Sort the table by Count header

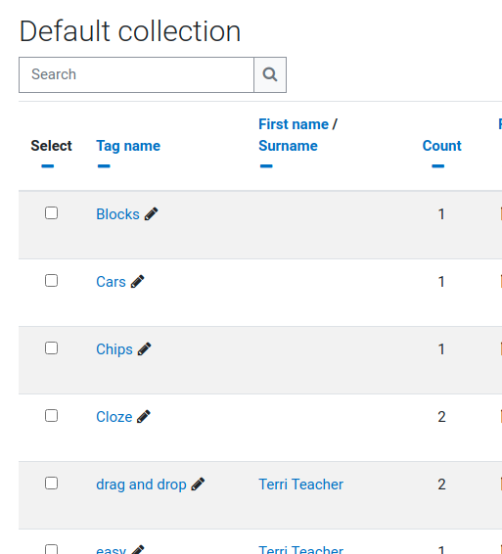[442, 146]
